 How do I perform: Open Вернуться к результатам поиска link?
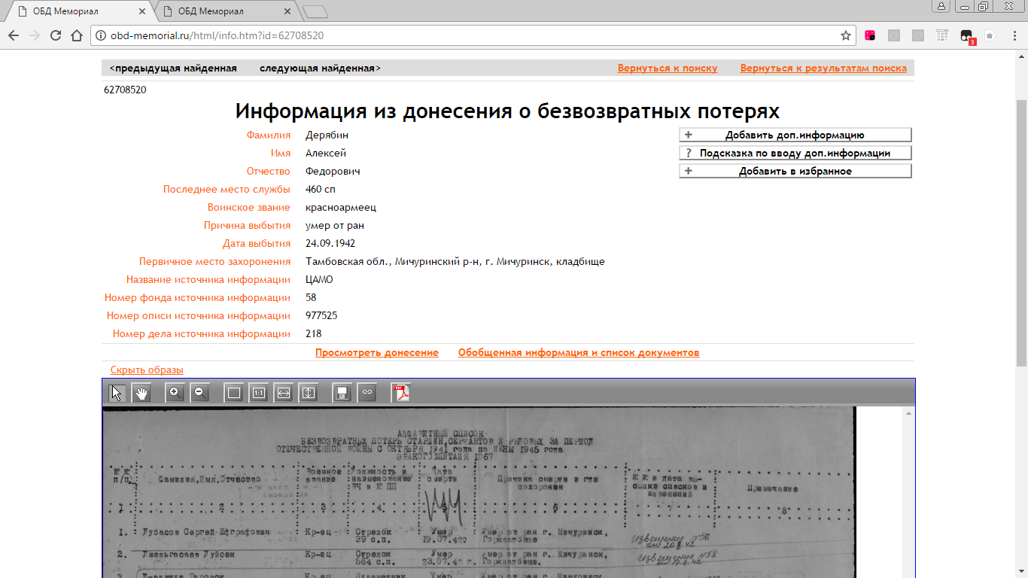(x=823, y=68)
